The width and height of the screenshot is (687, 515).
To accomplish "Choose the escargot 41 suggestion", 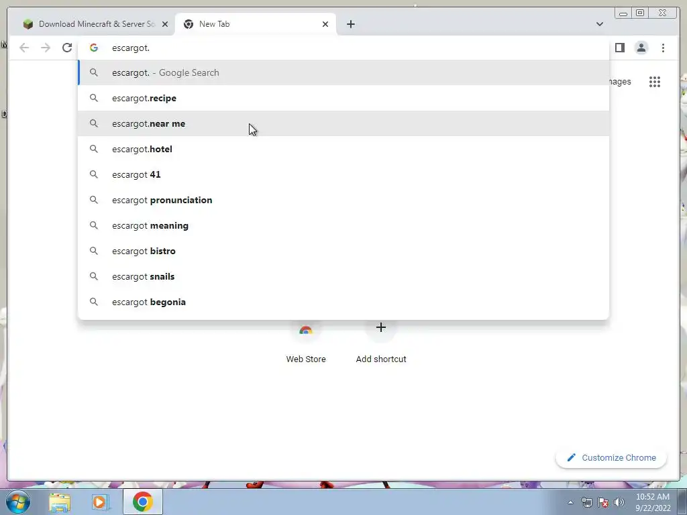I will coord(343,174).
